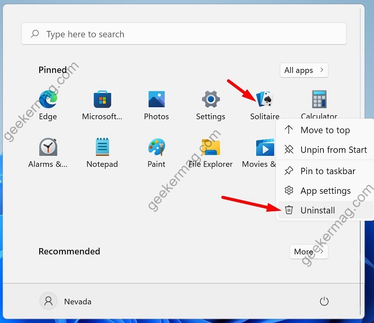Choose Pin to taskbar menu entry
This screenshot has height=323, width=374.
pyautogui.click(x=325, y=171)
